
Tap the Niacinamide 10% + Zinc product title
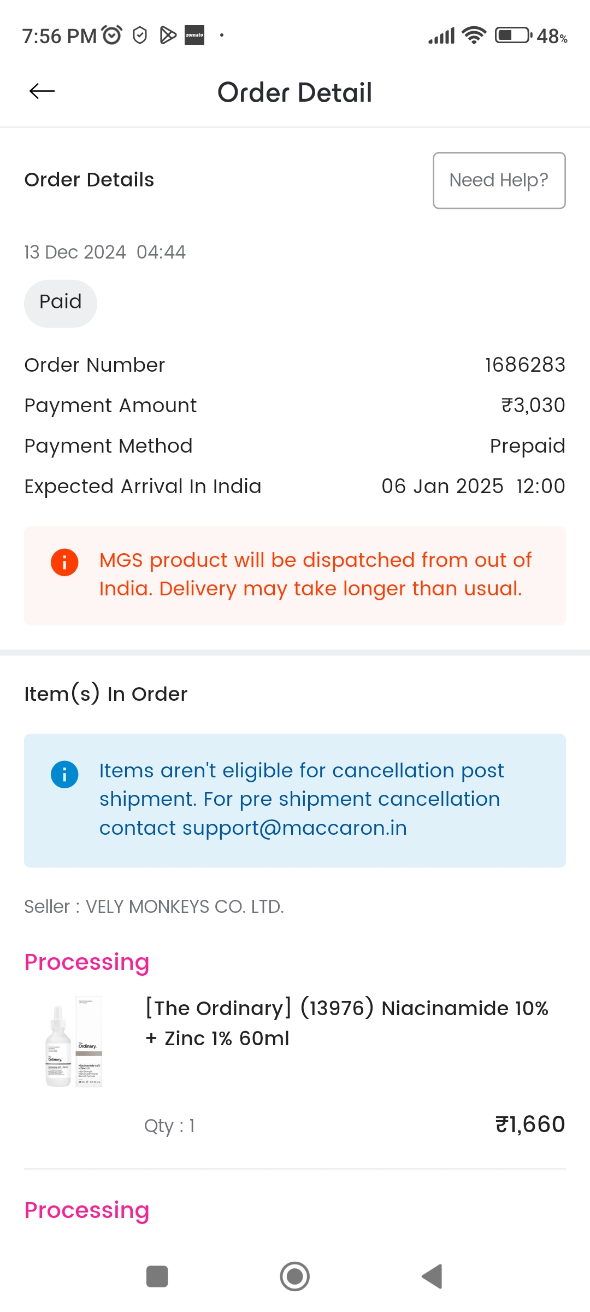346,1023
